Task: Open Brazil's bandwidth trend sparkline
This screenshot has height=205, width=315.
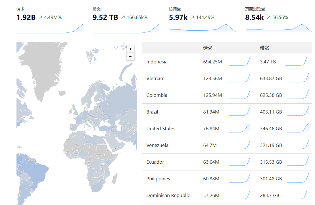Action: coord(298,112)
